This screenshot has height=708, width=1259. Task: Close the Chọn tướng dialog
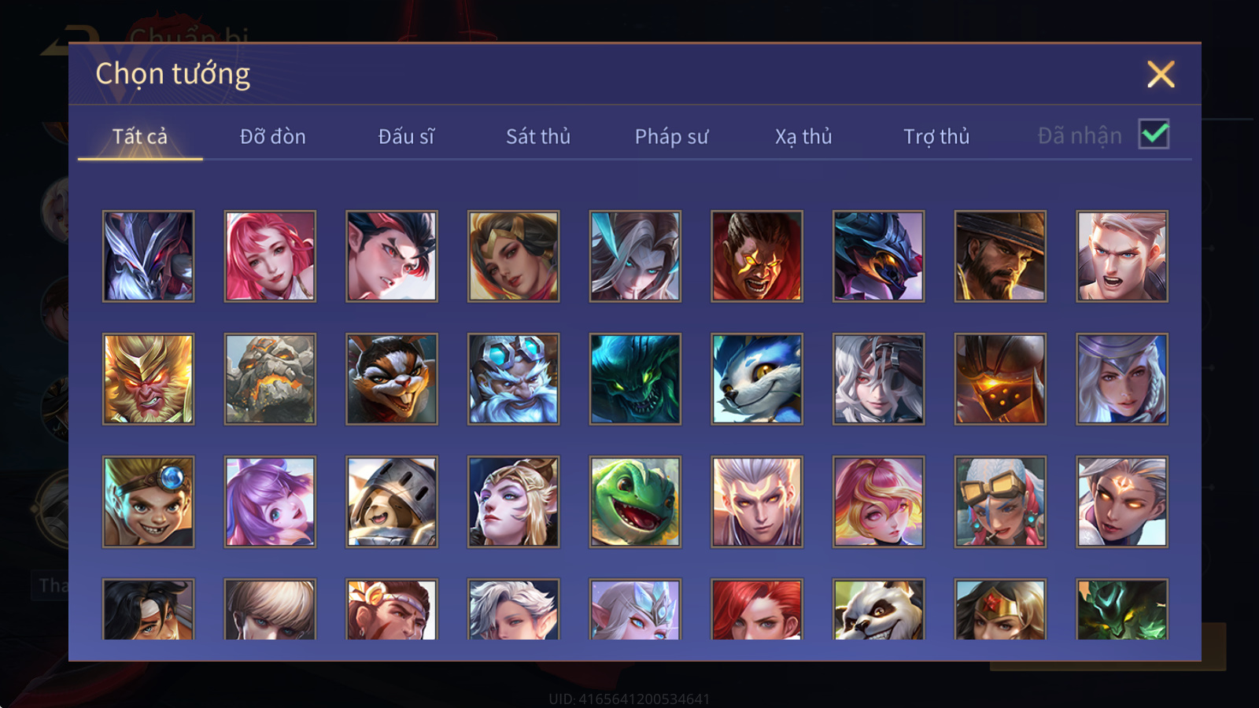coord(1161,74)
